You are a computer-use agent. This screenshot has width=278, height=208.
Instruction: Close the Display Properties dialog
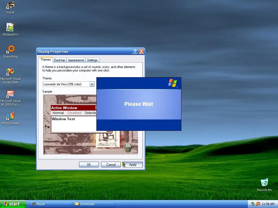141,51
